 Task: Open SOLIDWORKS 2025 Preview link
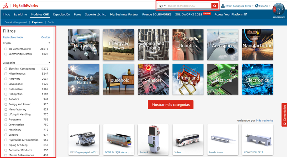tap(193, 14)
